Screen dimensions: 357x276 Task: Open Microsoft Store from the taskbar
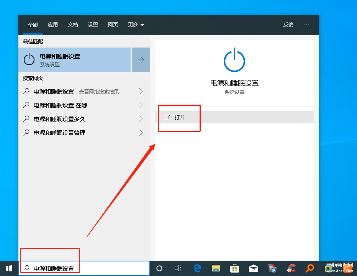234,268
